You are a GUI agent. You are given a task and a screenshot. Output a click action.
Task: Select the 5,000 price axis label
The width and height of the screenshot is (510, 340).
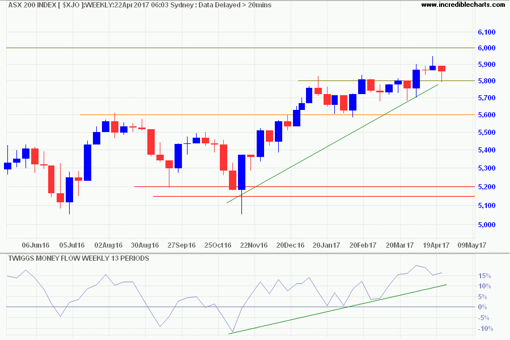point(487,224)
